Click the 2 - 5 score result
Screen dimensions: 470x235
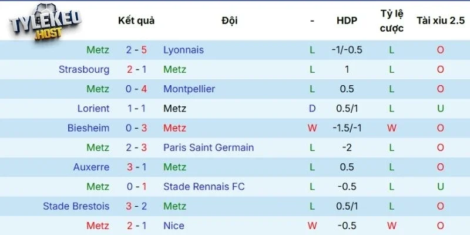[136, 50]
